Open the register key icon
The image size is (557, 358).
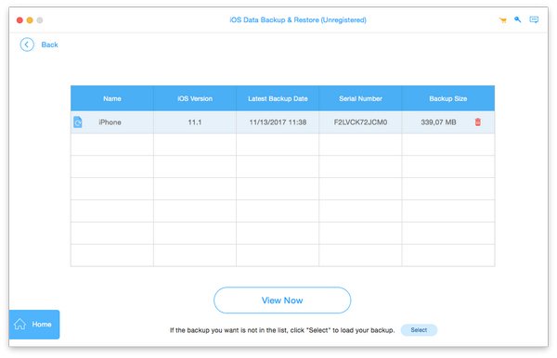coord(518,19)
